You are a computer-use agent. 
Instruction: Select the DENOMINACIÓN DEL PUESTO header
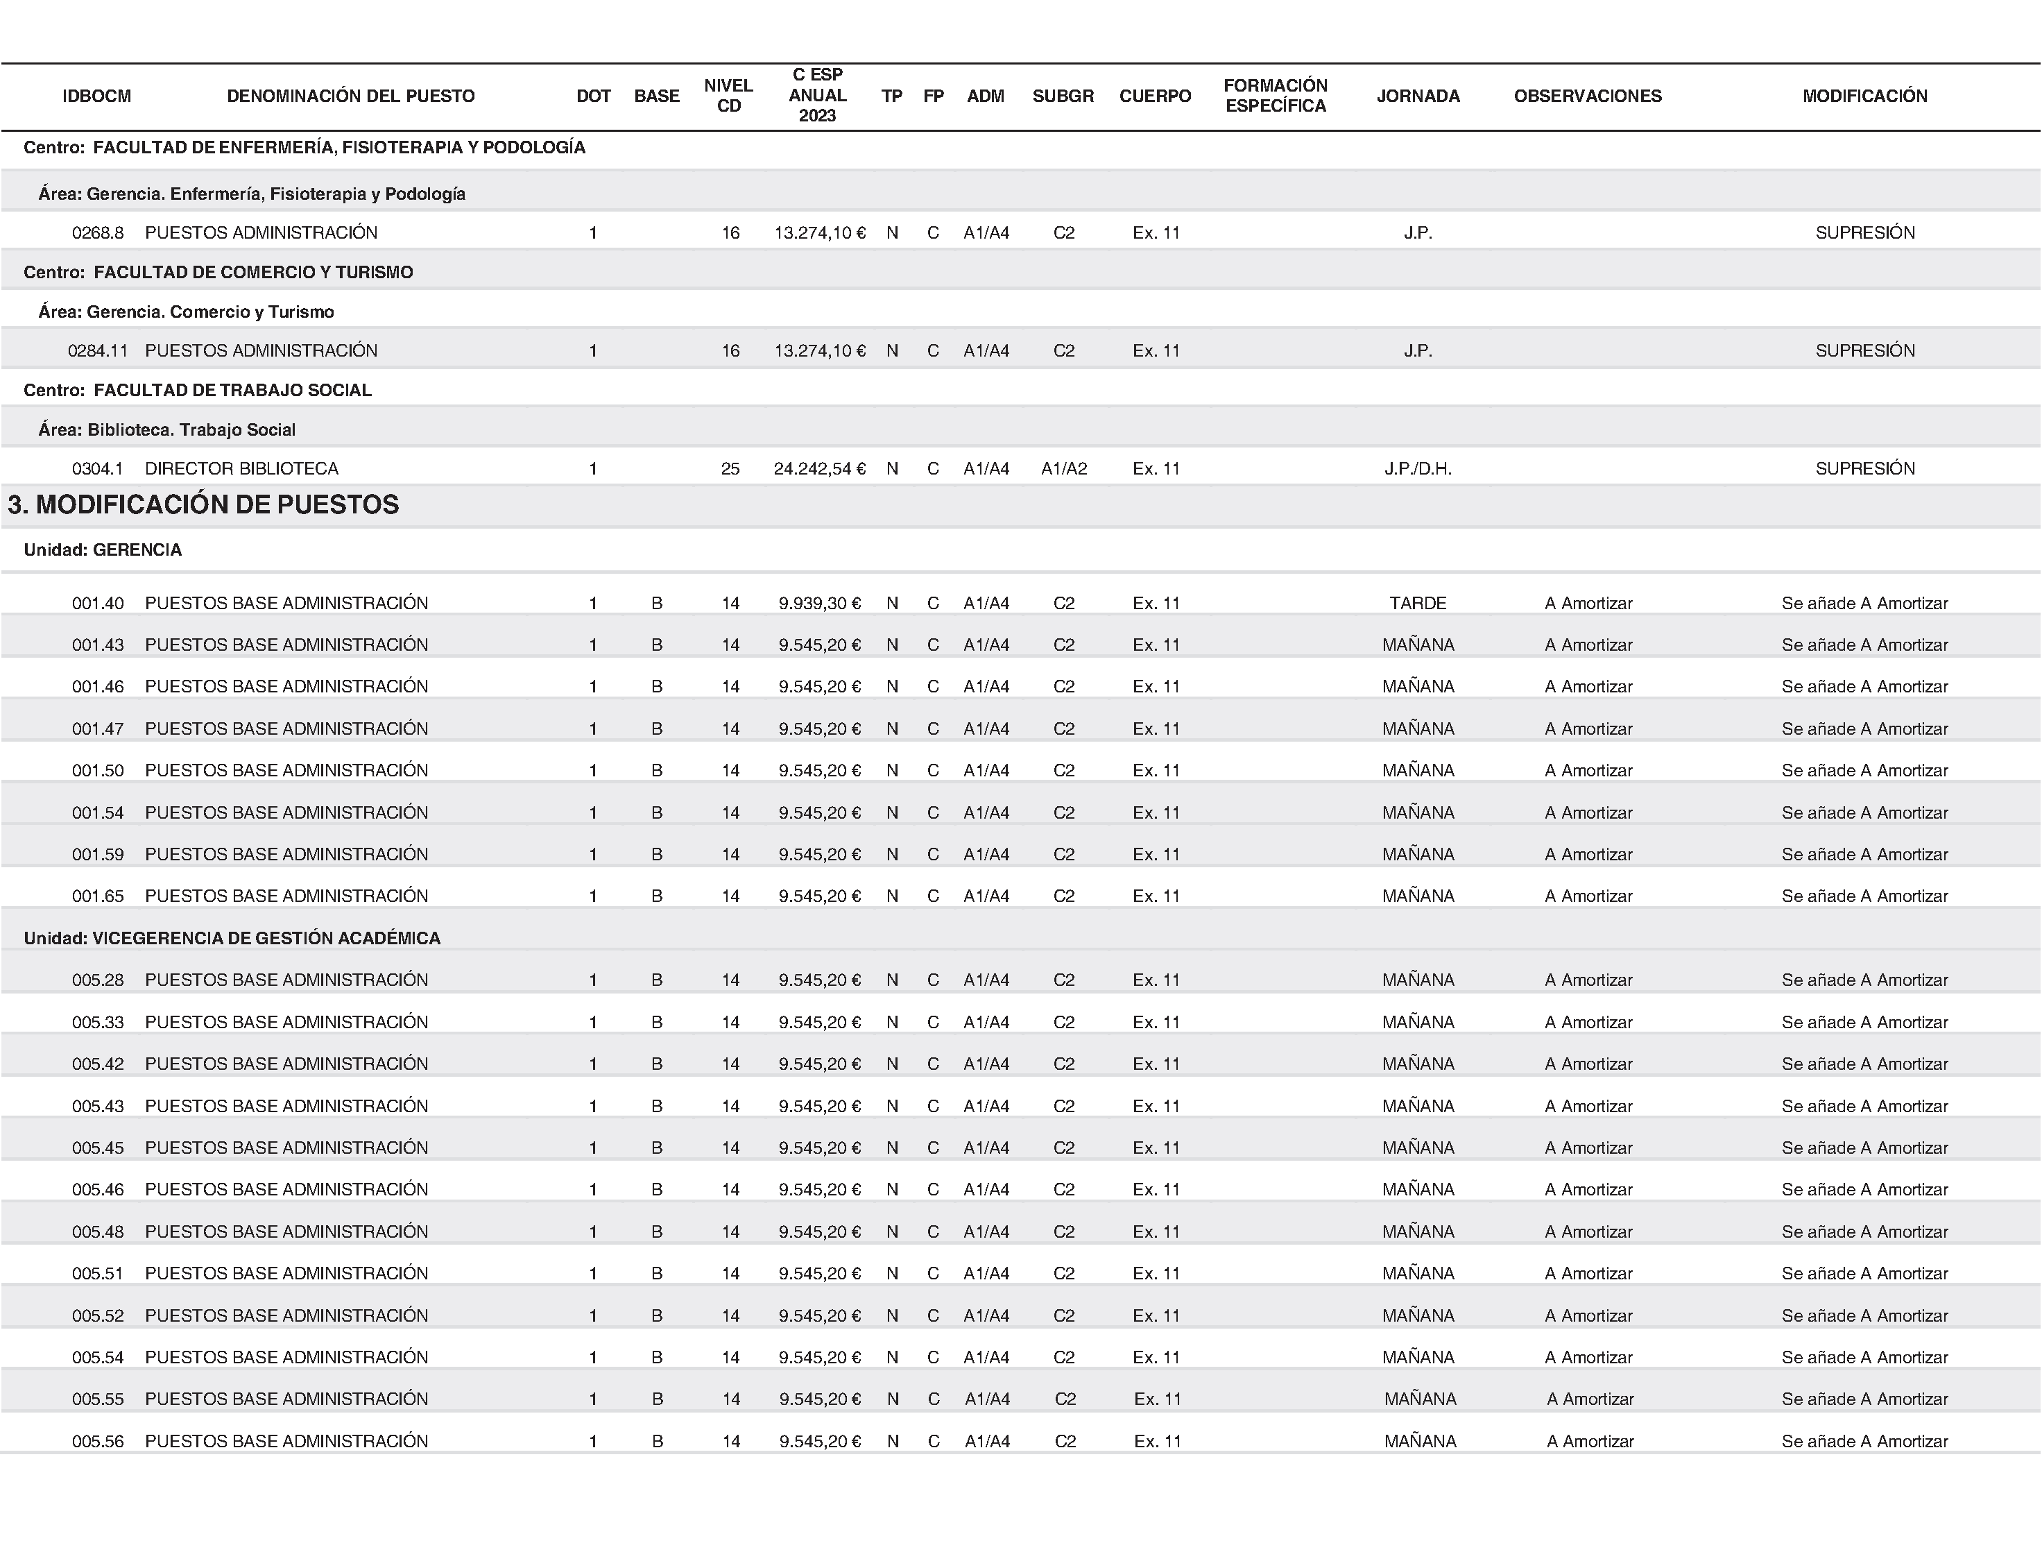(351, 96)
